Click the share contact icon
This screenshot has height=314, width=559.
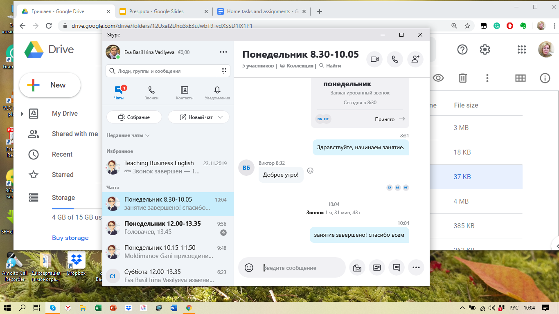point(376,268)
